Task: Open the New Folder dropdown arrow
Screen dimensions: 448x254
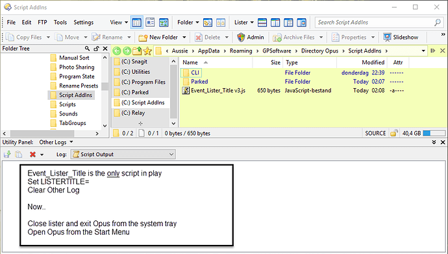Action: pyautogui.click(x=184, y=38)
